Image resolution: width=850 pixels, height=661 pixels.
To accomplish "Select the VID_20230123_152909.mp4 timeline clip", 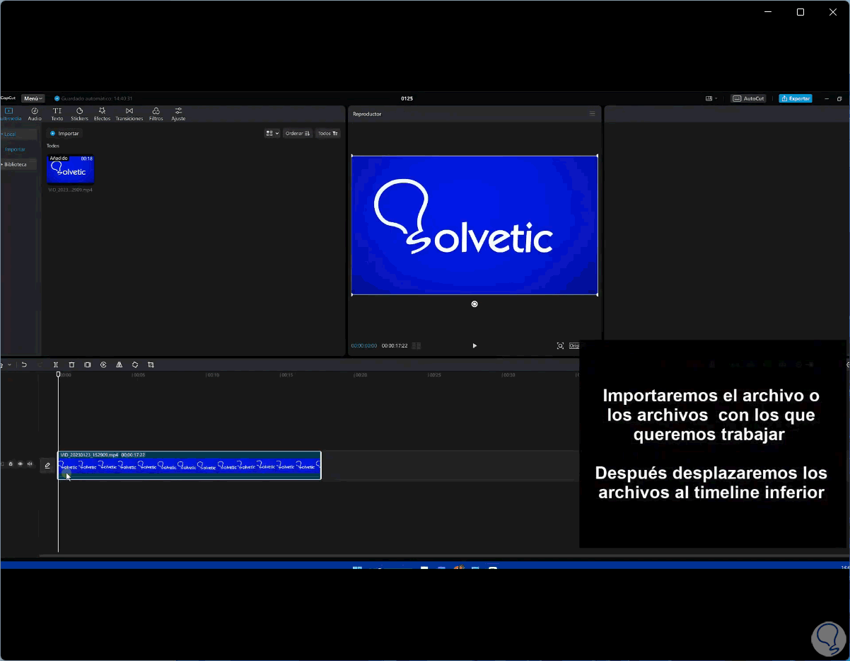I will point(190,465).
